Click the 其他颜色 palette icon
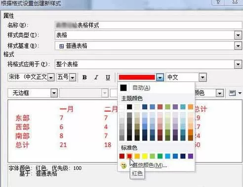 point(123,165)
